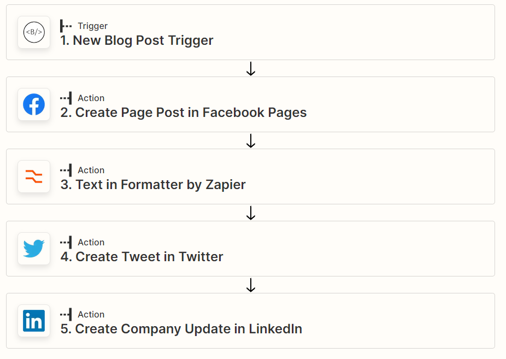The image size is (506, 359).
Task: Click the LinkedIn logo icon
Action: 34,321
